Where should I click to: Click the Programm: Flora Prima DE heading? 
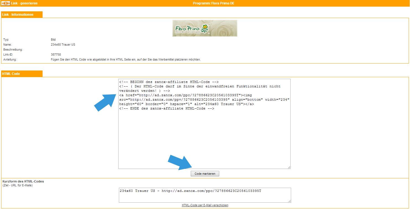coord(213,3)
